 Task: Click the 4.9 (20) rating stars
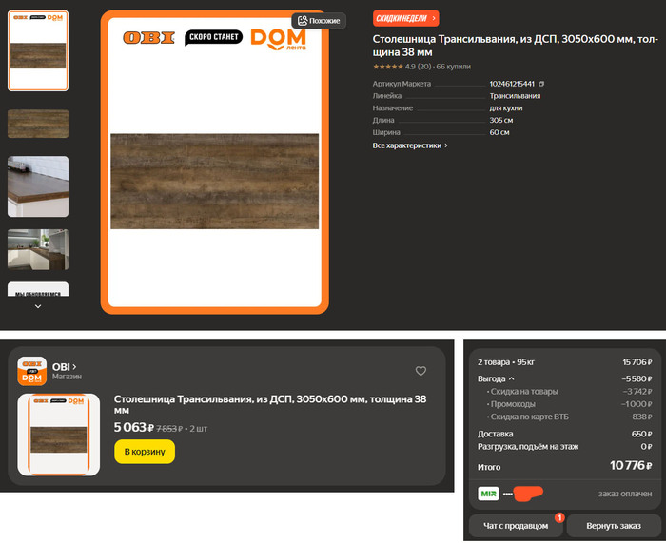pyautogui.click(x=388, y=67)
